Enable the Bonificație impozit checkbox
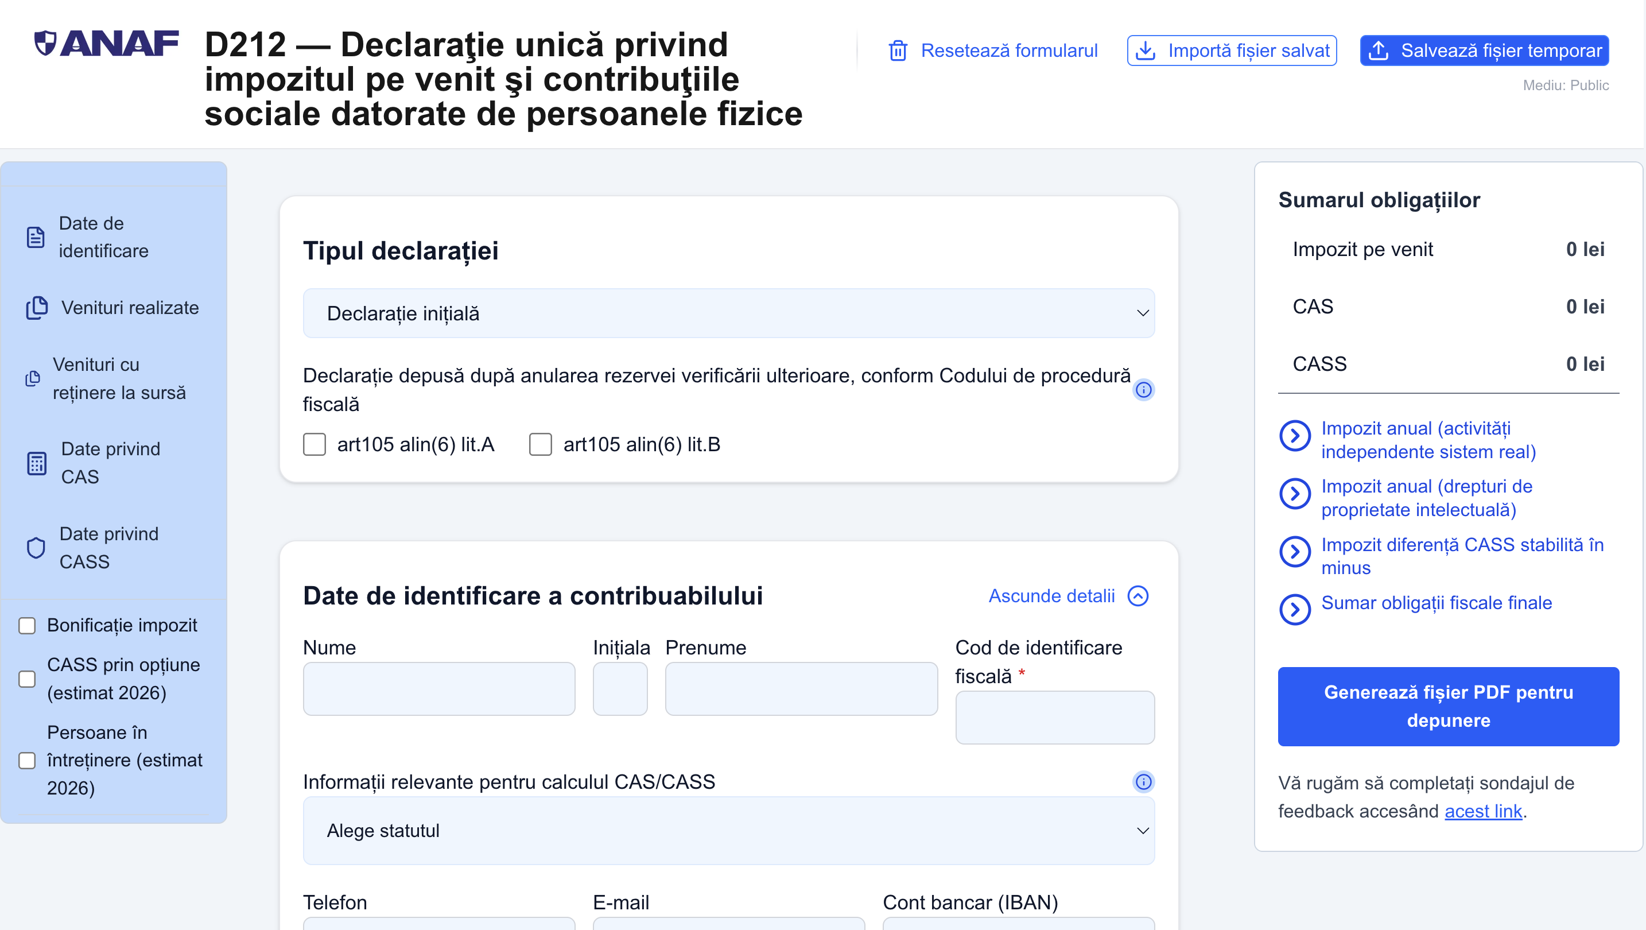Viewport: 1646px width, 930px height. pos(27,626)
